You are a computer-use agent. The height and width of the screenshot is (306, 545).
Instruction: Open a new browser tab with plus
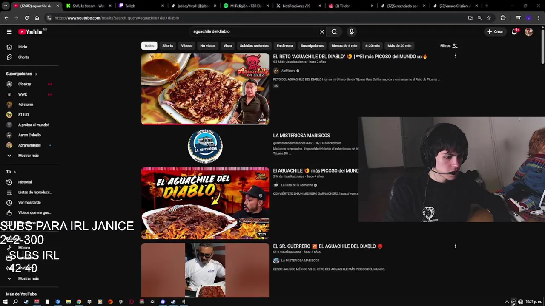pyautogui.click(x=487, y=6)
